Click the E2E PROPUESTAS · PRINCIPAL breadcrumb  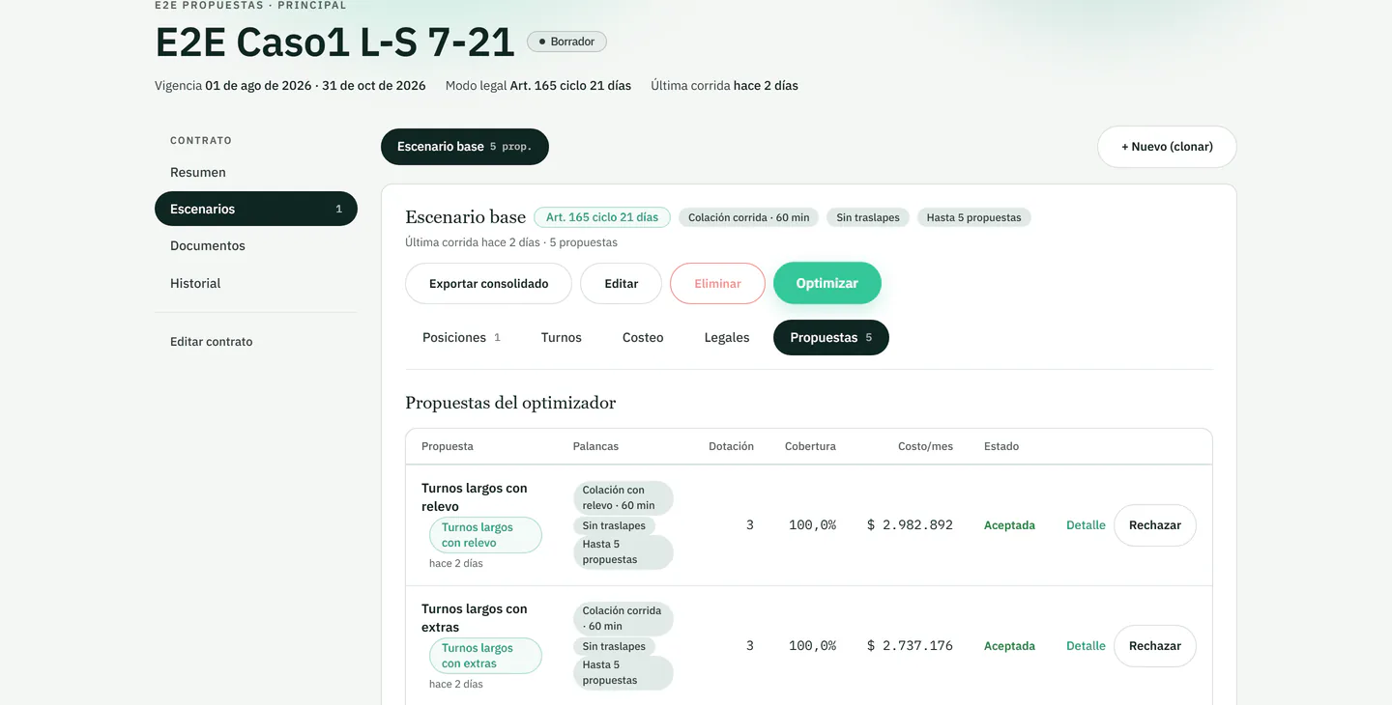pyautogui.click(x=250, y=5)
